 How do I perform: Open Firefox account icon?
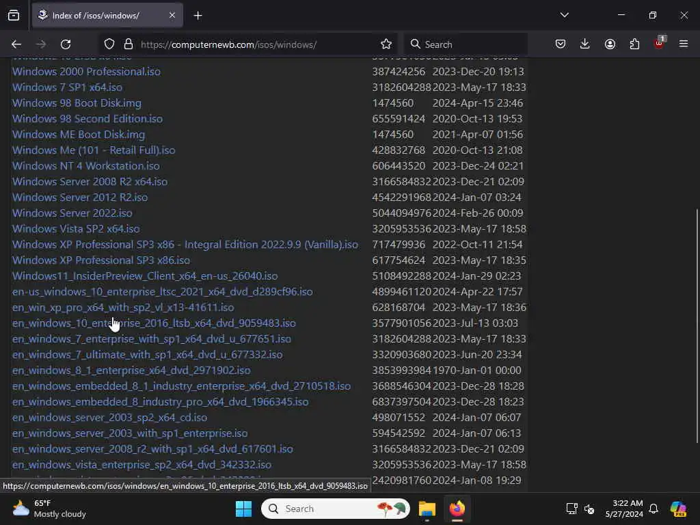click(610, 44)
